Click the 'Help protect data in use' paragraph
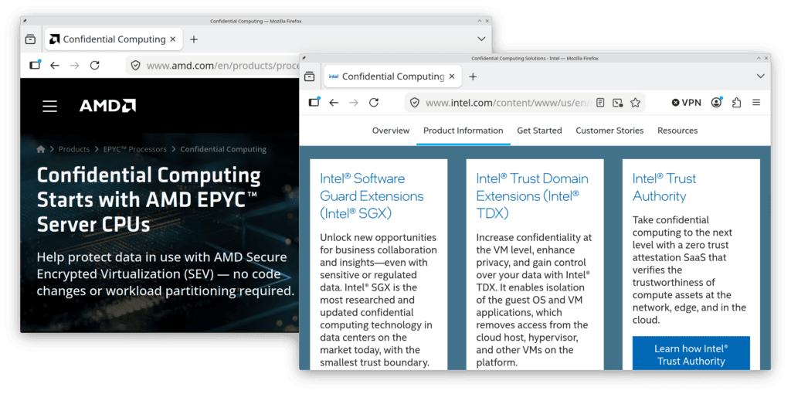791x394 pixels. (165, 274)
